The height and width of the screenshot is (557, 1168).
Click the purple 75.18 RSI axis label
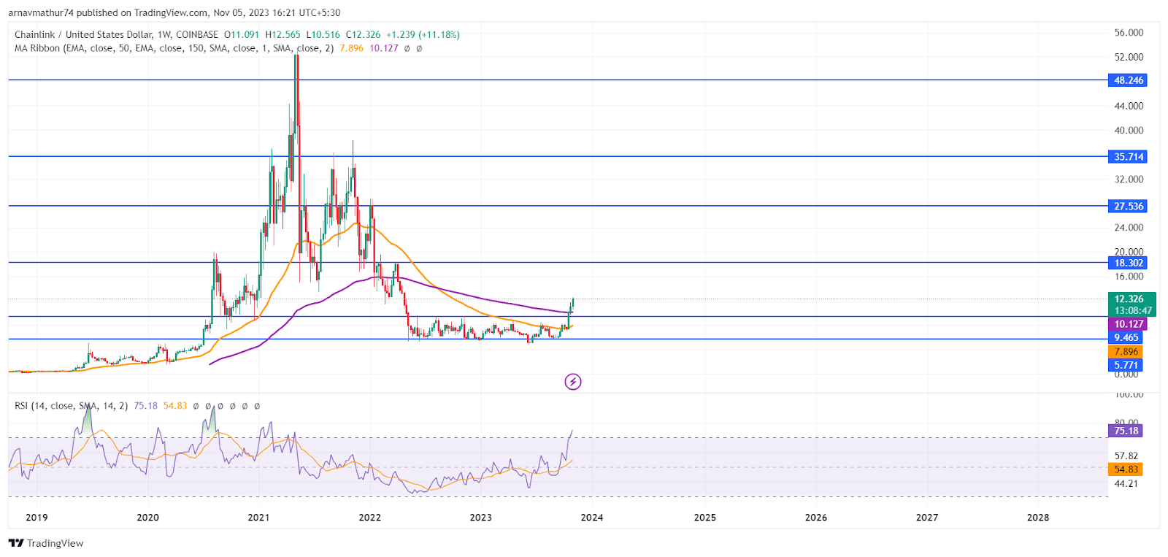click(1126, 431)
